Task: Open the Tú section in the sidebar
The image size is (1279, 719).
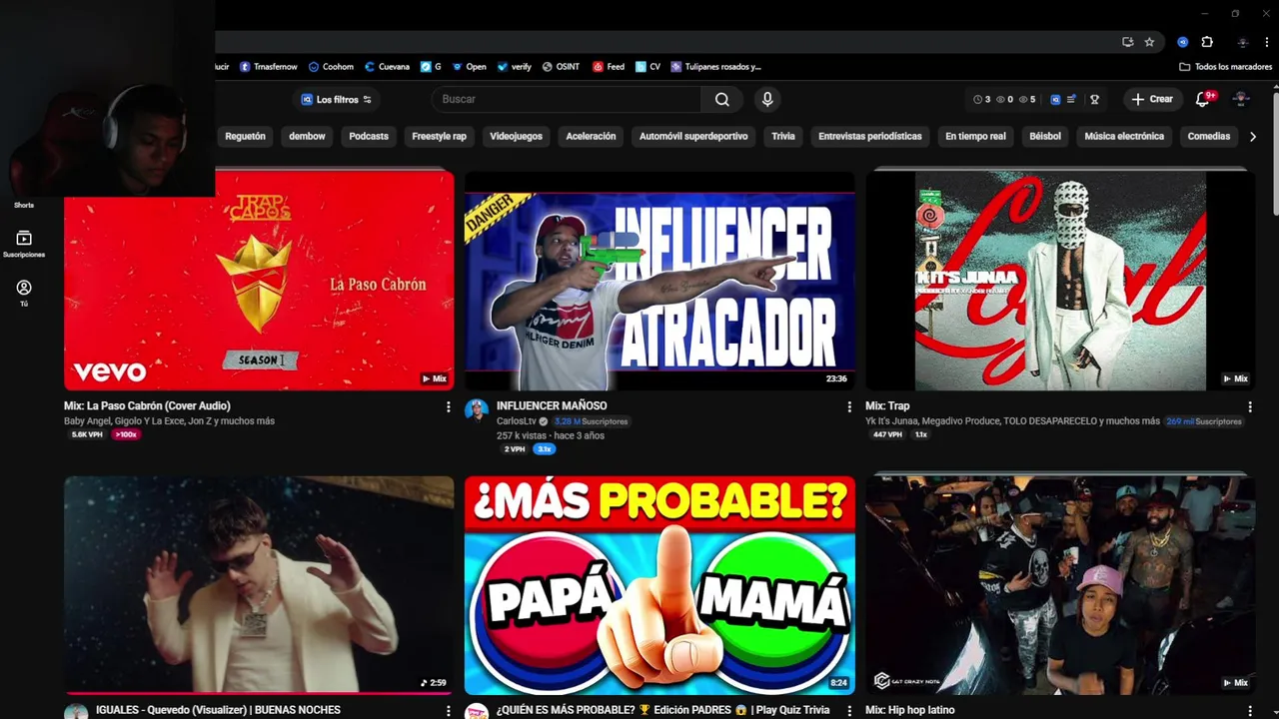Action: coord(24,293)
